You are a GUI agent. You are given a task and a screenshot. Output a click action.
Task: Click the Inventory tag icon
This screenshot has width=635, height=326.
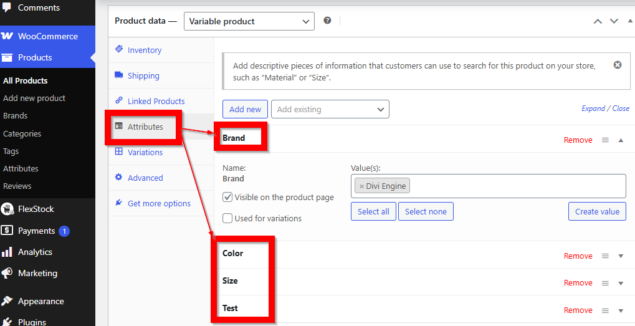pyautogui.click(x=118, y=49)
